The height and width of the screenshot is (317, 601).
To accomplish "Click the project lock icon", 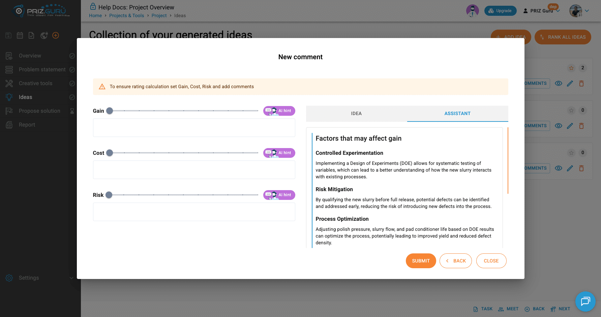I will tap(93, 6).
